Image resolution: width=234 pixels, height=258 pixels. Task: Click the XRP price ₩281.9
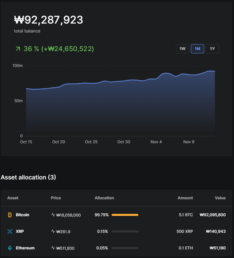tap(63, 232)
